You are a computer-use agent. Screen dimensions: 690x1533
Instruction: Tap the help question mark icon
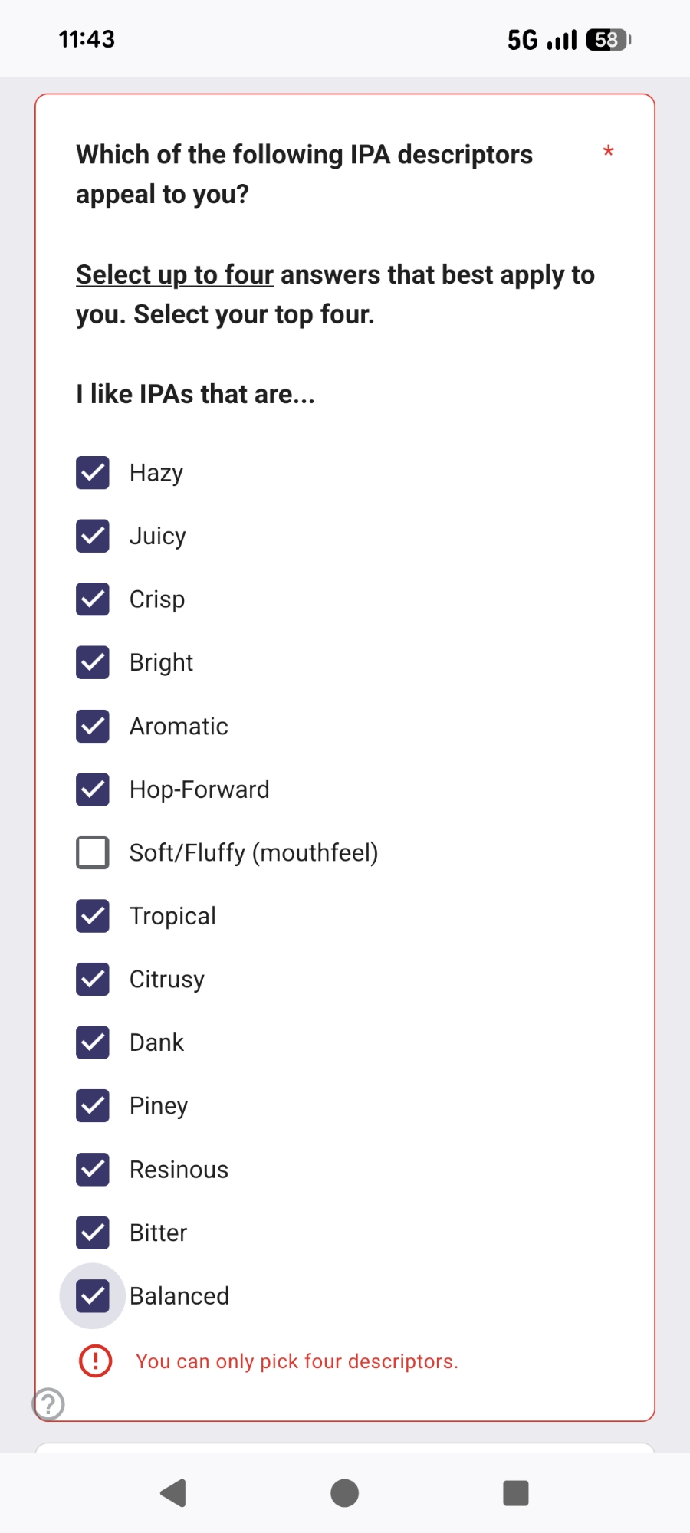pos(48,1404)
